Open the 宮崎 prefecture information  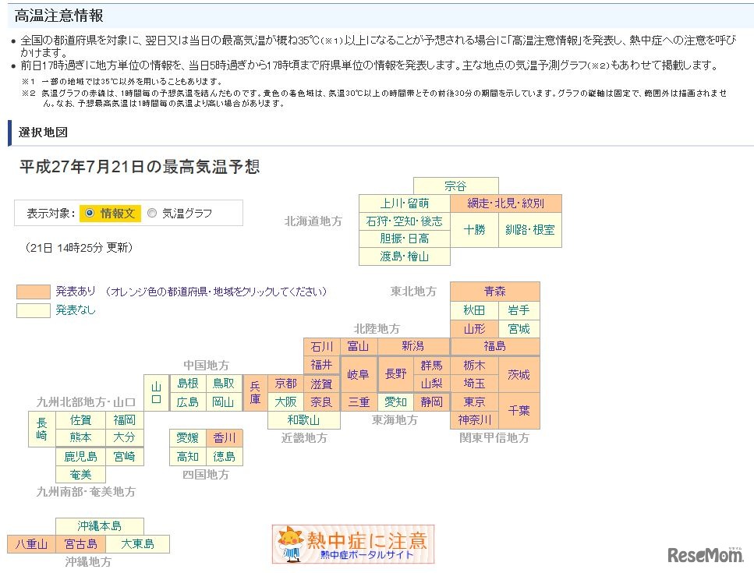tap(125, 456)
